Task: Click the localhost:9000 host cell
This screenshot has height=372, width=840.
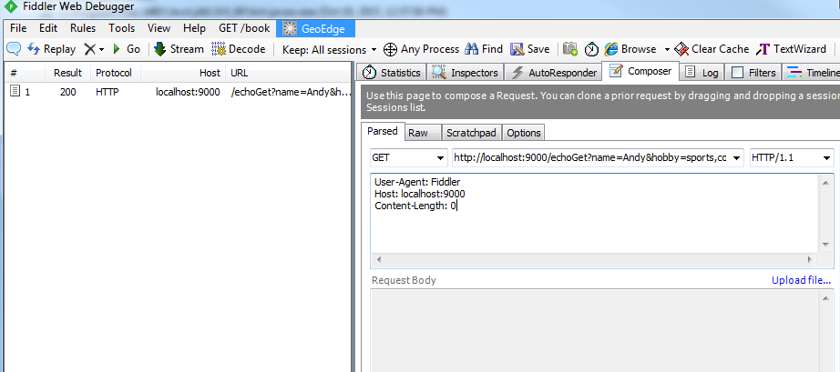Action: [188, 92]
